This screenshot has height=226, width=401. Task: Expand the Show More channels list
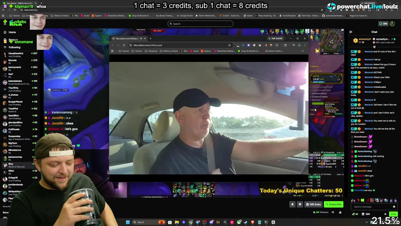(x=6, y=207)
